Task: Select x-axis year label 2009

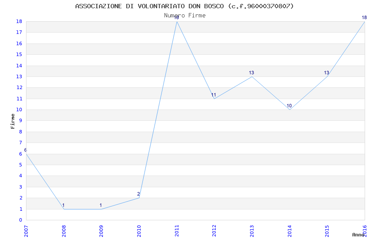Action: 101,231
